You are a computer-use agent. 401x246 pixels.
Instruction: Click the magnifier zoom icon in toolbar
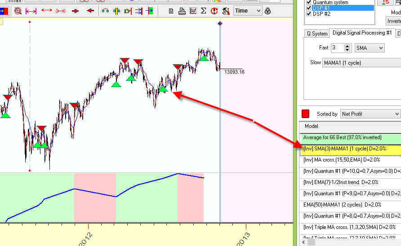[18, 11]
